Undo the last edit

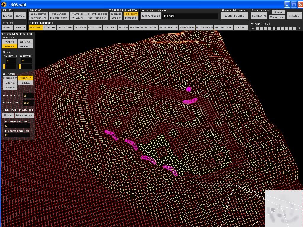[x=7, y=27]
